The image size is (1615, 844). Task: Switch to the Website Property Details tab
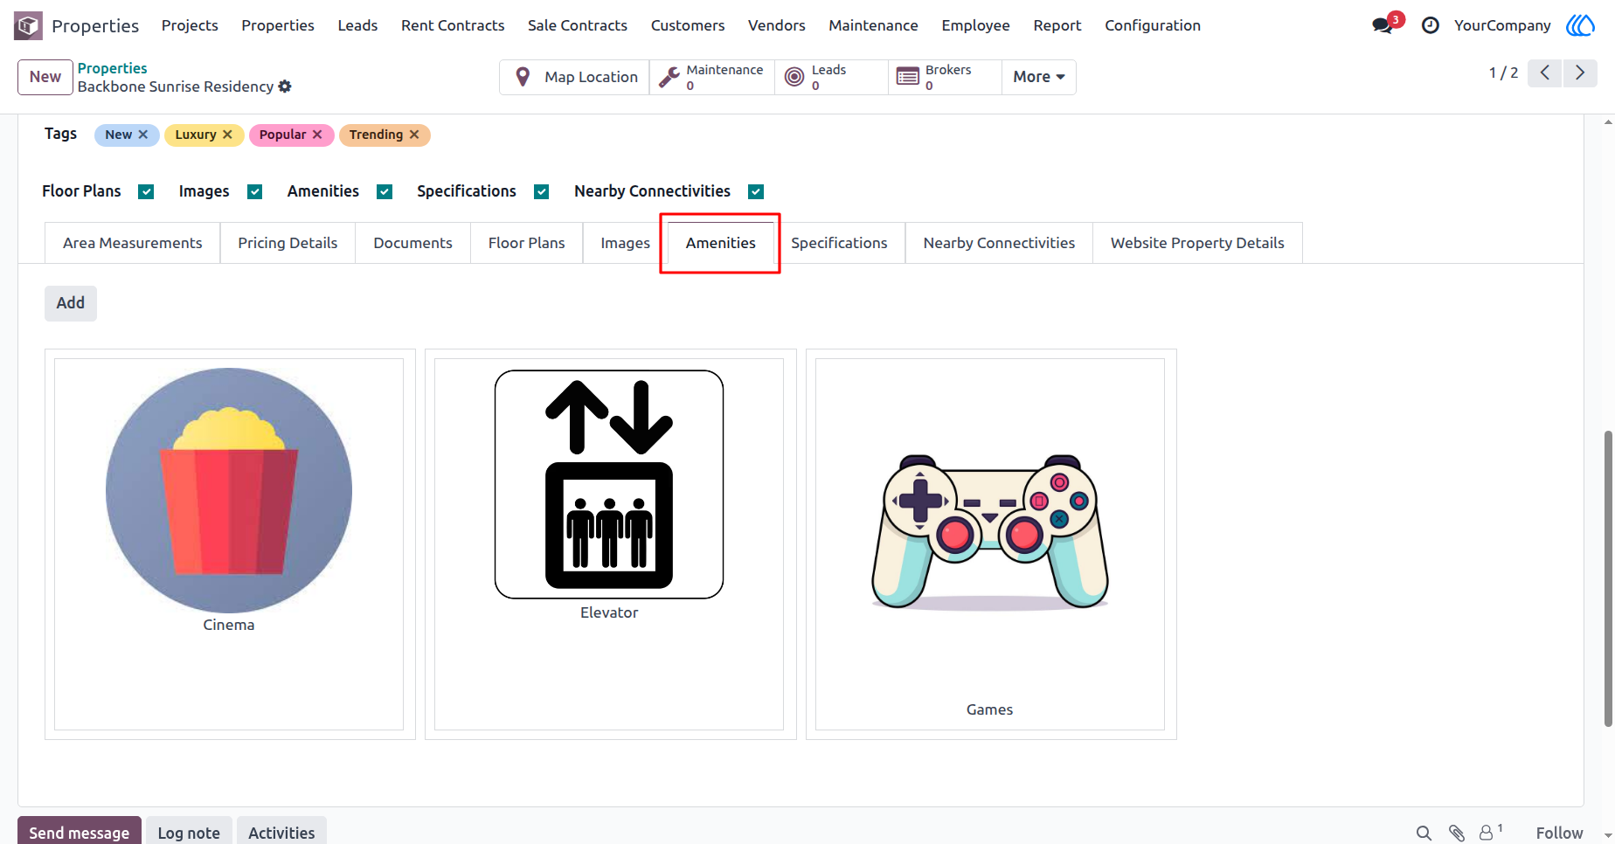click(1197, 243)
